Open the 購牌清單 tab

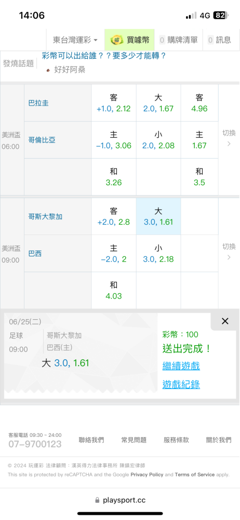tap(178, 40)
